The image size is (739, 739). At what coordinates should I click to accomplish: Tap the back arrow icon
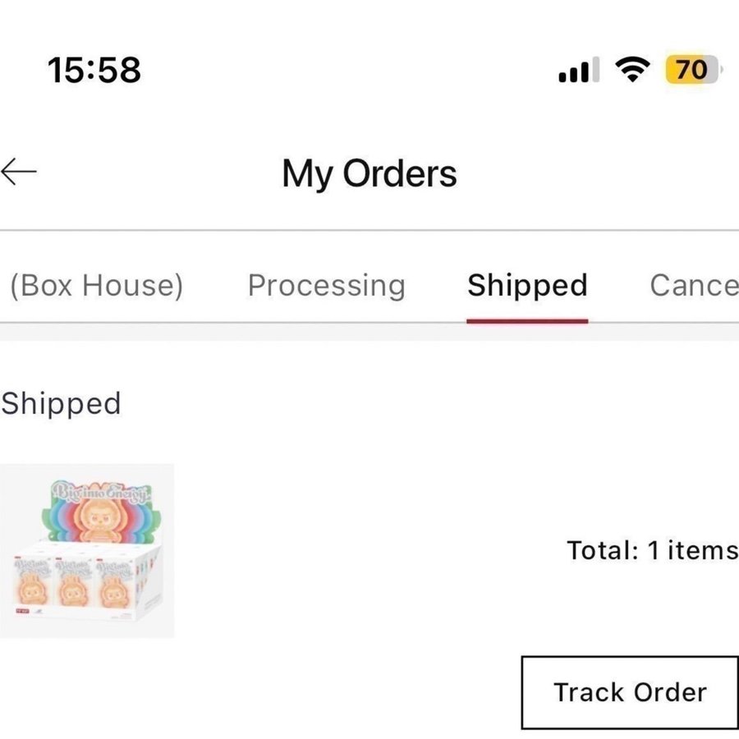click(x=19, y=172)
